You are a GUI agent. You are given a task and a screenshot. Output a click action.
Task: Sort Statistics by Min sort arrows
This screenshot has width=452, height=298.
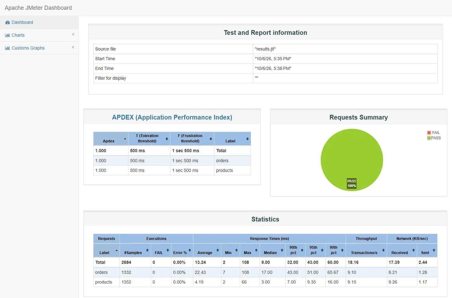(x=236, y=250)
